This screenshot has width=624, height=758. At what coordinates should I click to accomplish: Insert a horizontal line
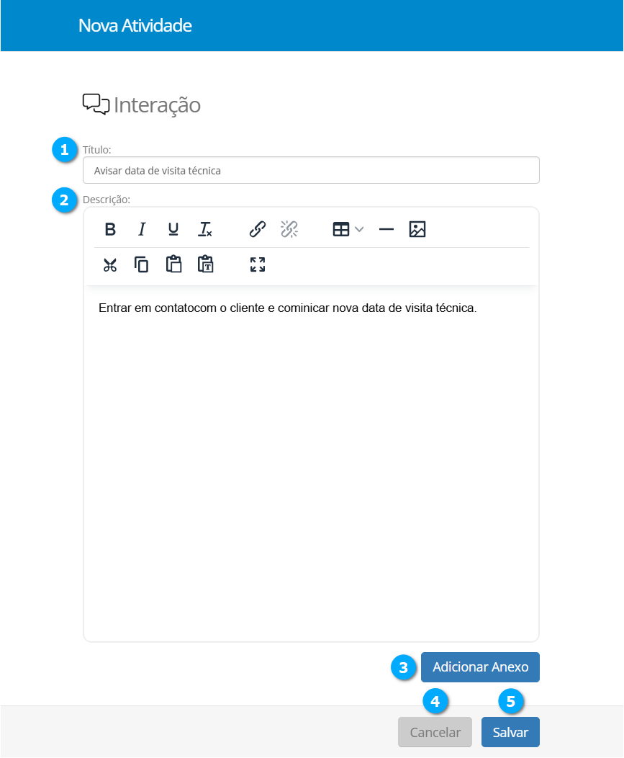click(x=386, y=229)
